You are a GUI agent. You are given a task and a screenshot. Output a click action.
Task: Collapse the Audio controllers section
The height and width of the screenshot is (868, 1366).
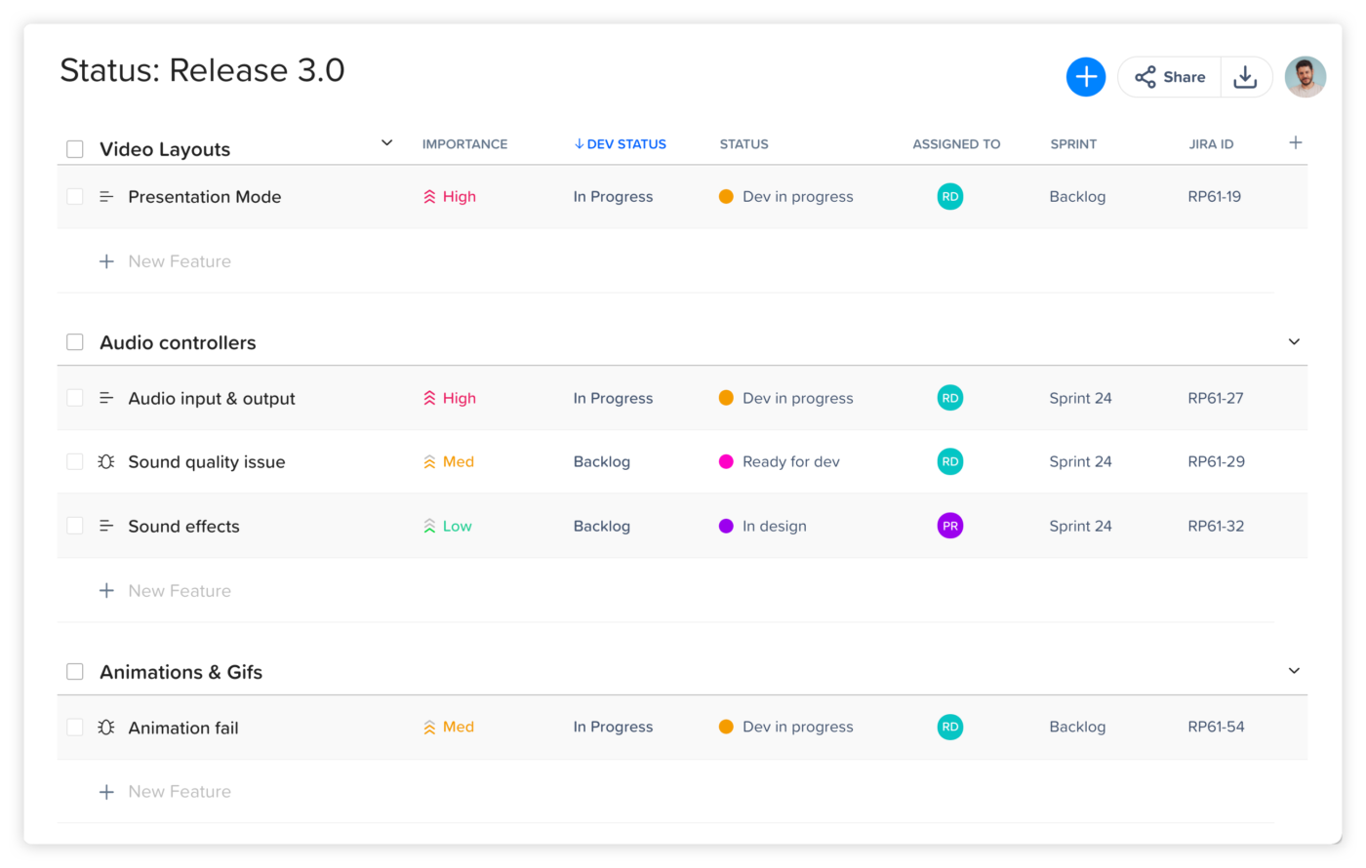1294,342
